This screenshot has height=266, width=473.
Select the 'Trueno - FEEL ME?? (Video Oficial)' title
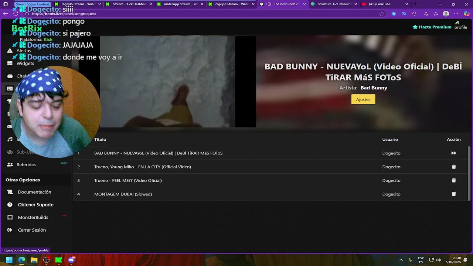point(128,180)
